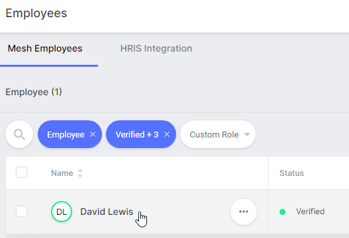Open the three-dots menu for David Lewis
The image size is (349, 238).
(244, 212)
